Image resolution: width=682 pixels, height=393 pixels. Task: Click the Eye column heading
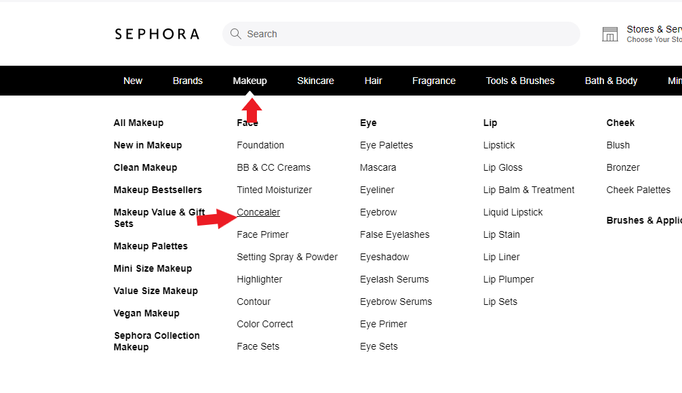point(368,123)
